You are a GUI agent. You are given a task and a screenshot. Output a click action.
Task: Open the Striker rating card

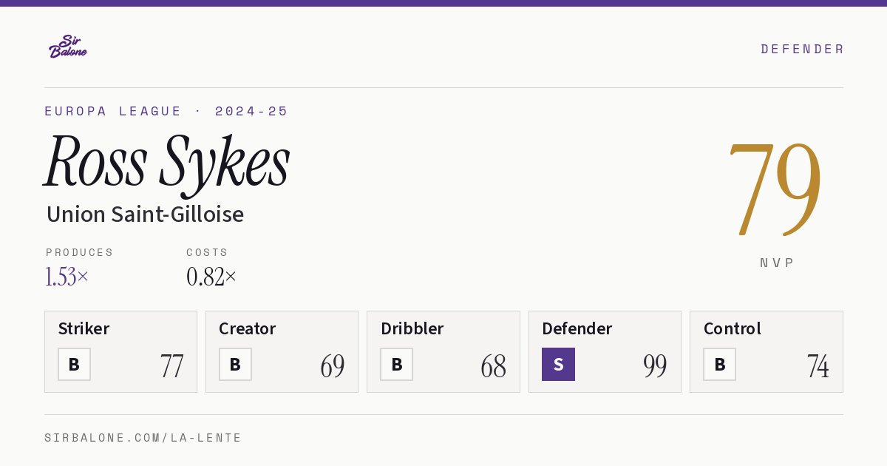point(120,351)
